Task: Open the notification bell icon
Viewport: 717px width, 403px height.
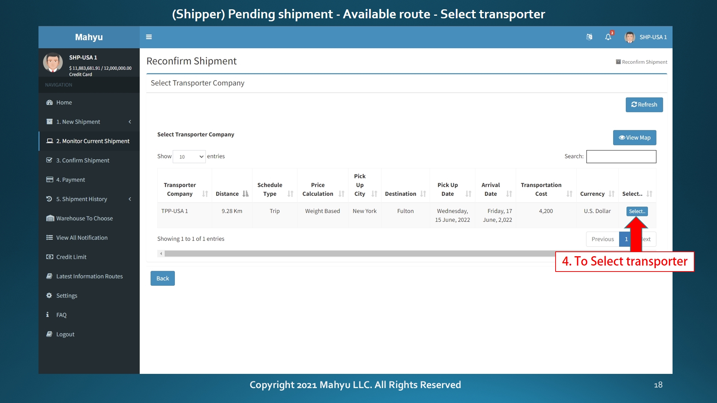Action: [608, 37]
